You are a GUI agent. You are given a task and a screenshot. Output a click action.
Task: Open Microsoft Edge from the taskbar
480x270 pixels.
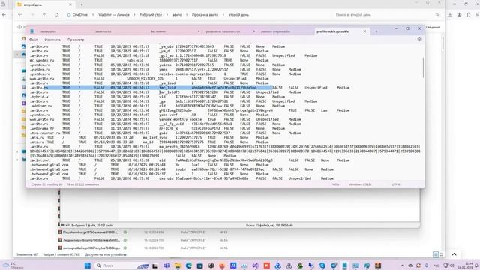(188, 265)
